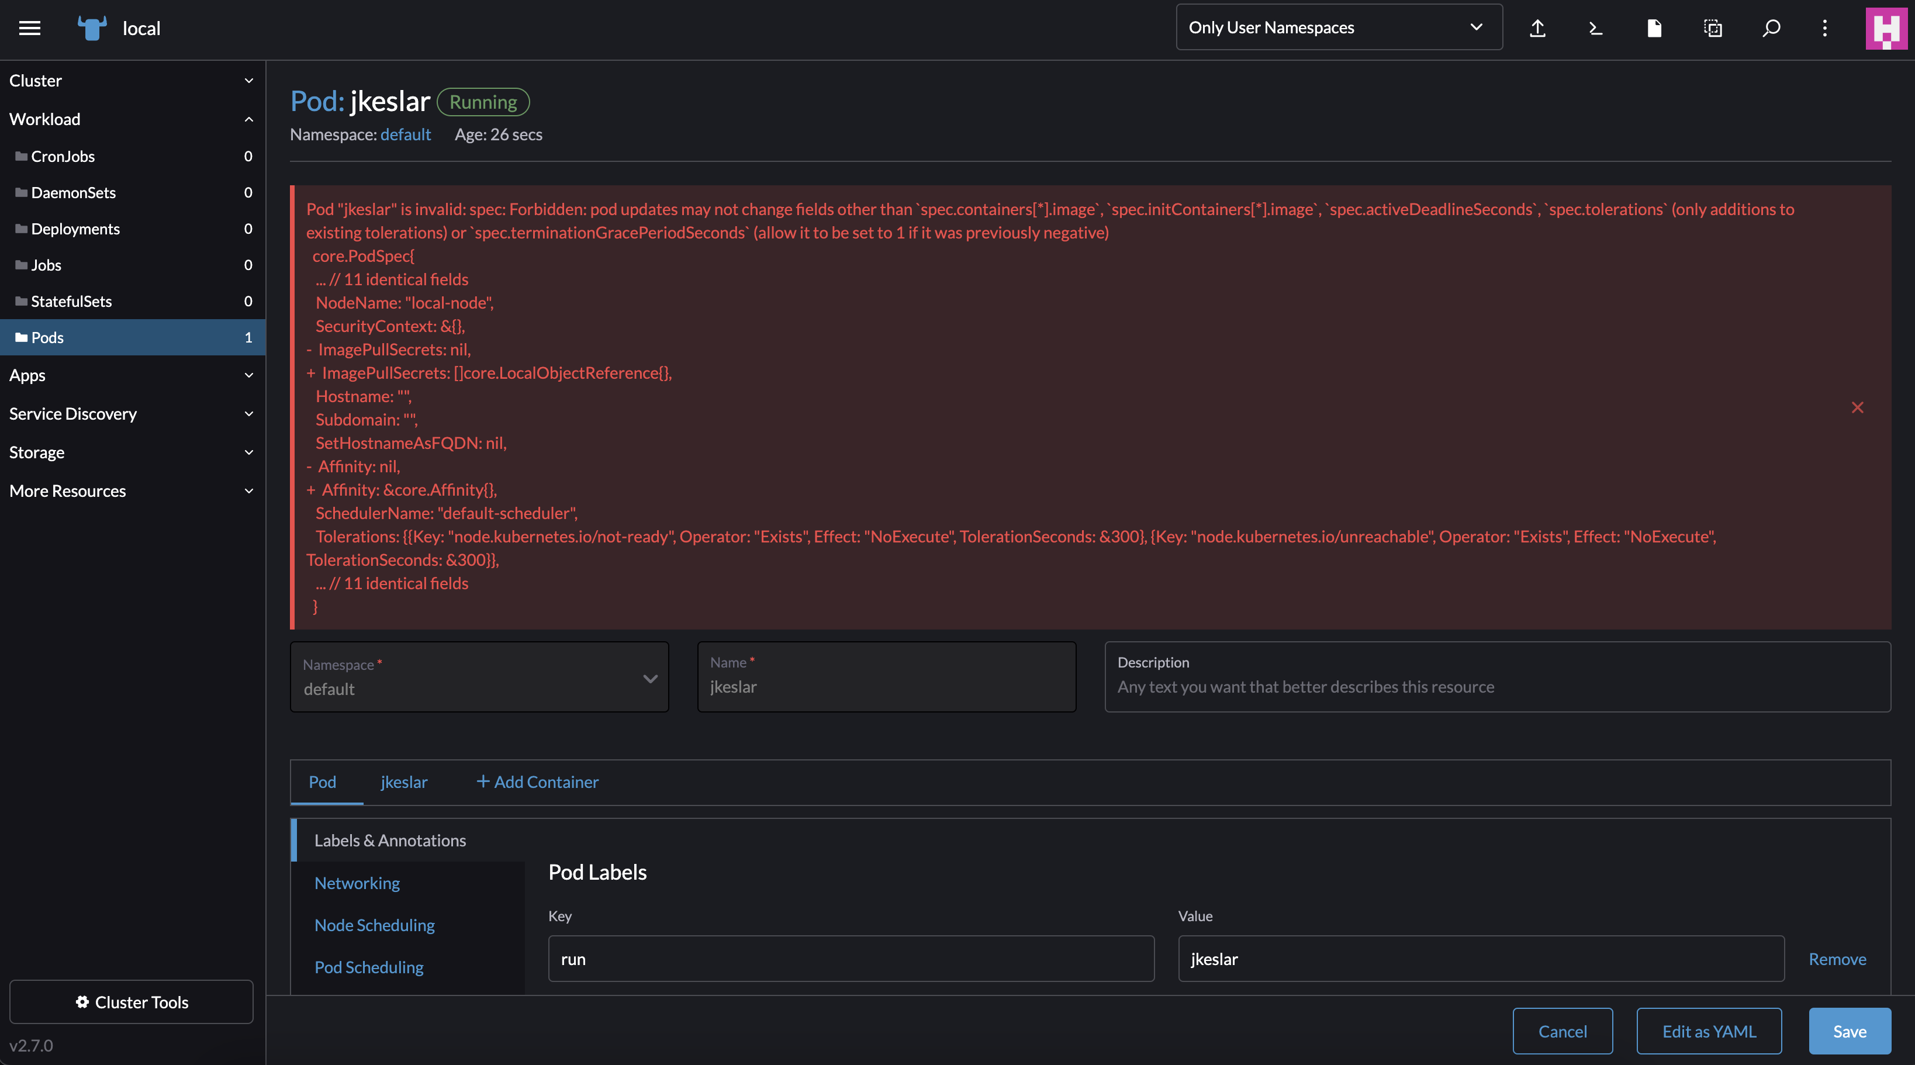Select Pod Scheduling in the settings list
This screenshot has height=1065, width=1915.
click(x=368, y=967)
